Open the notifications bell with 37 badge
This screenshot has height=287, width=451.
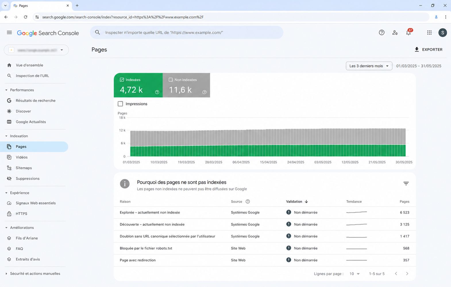(x=409, y=32)
